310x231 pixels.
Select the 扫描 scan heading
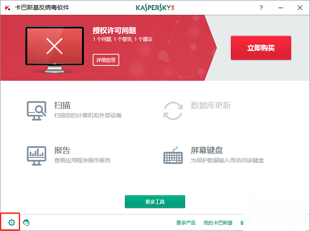(62, 105)
